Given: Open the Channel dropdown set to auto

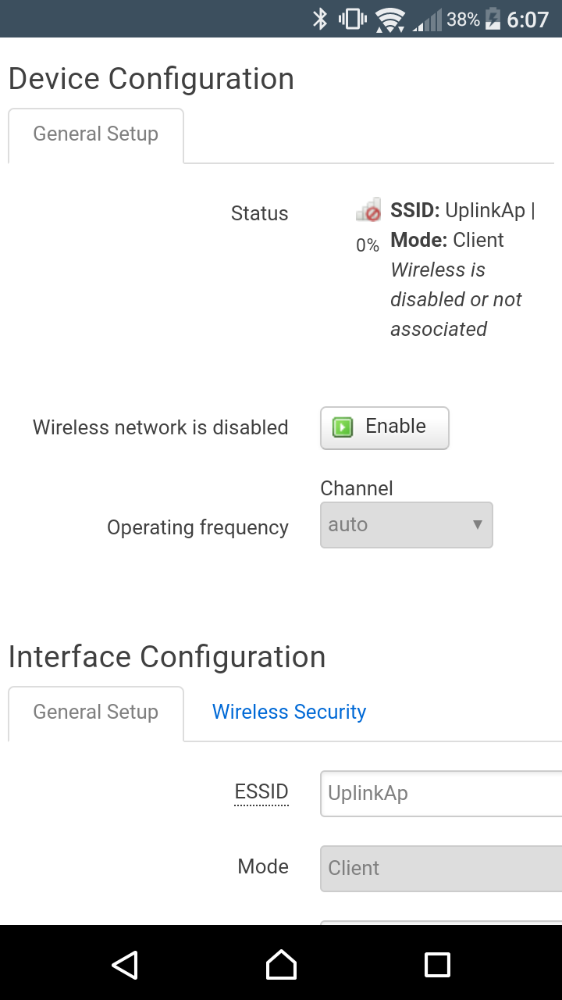Looking at the screenshot, I should tap(407, 525).
